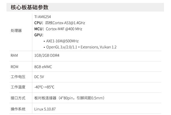Click the OpenGL and Vulkan 1.2 bullet
The width and height of the screenshot is (171, 115).
click(81, 47)
